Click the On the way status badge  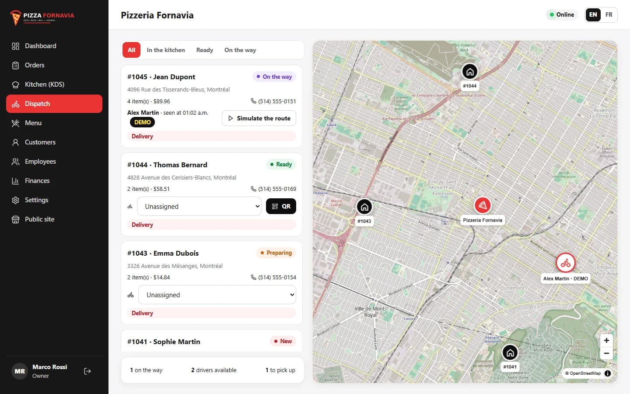274,77
